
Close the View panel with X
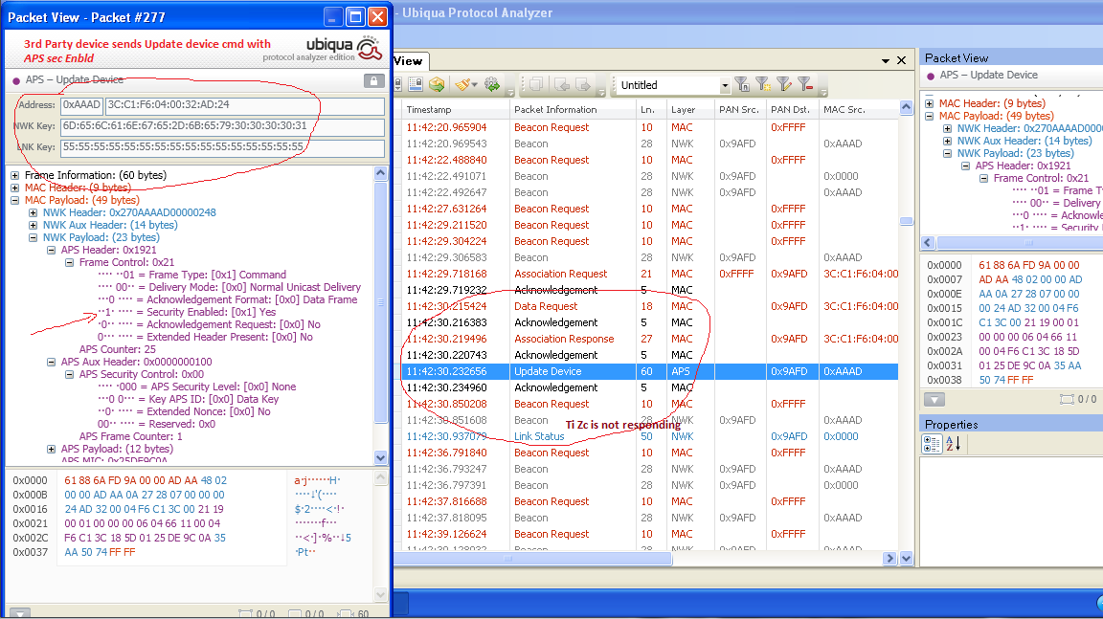click(901, 60)
